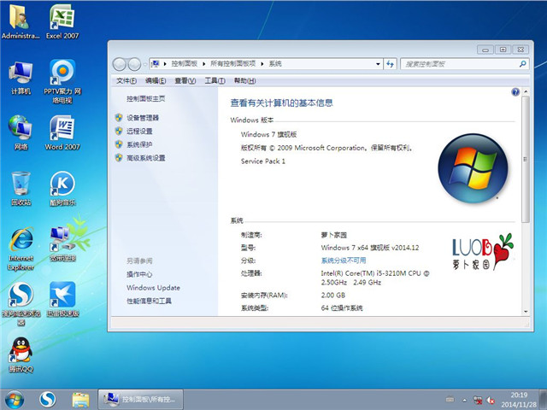Launch the 迅雷极速版 desktop shortcut
Viewport: 547px width, 410px height.
[x=62, y=299]
